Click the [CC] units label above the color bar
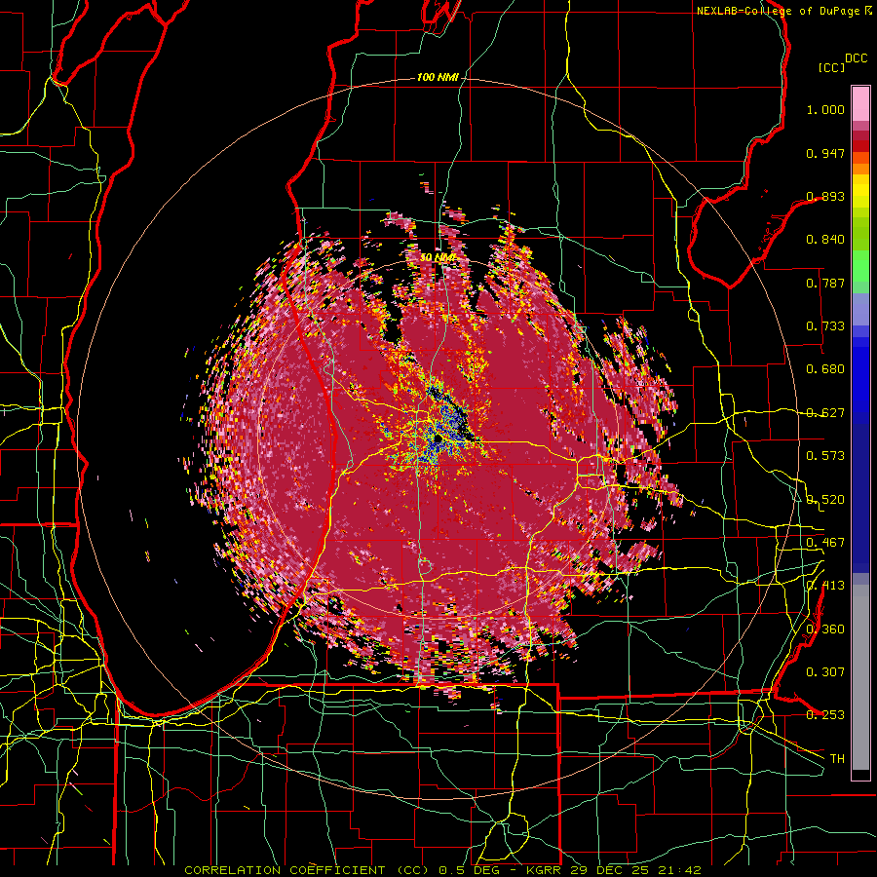Viewport: 877px width, 877px height. click(x=831, y=67)
